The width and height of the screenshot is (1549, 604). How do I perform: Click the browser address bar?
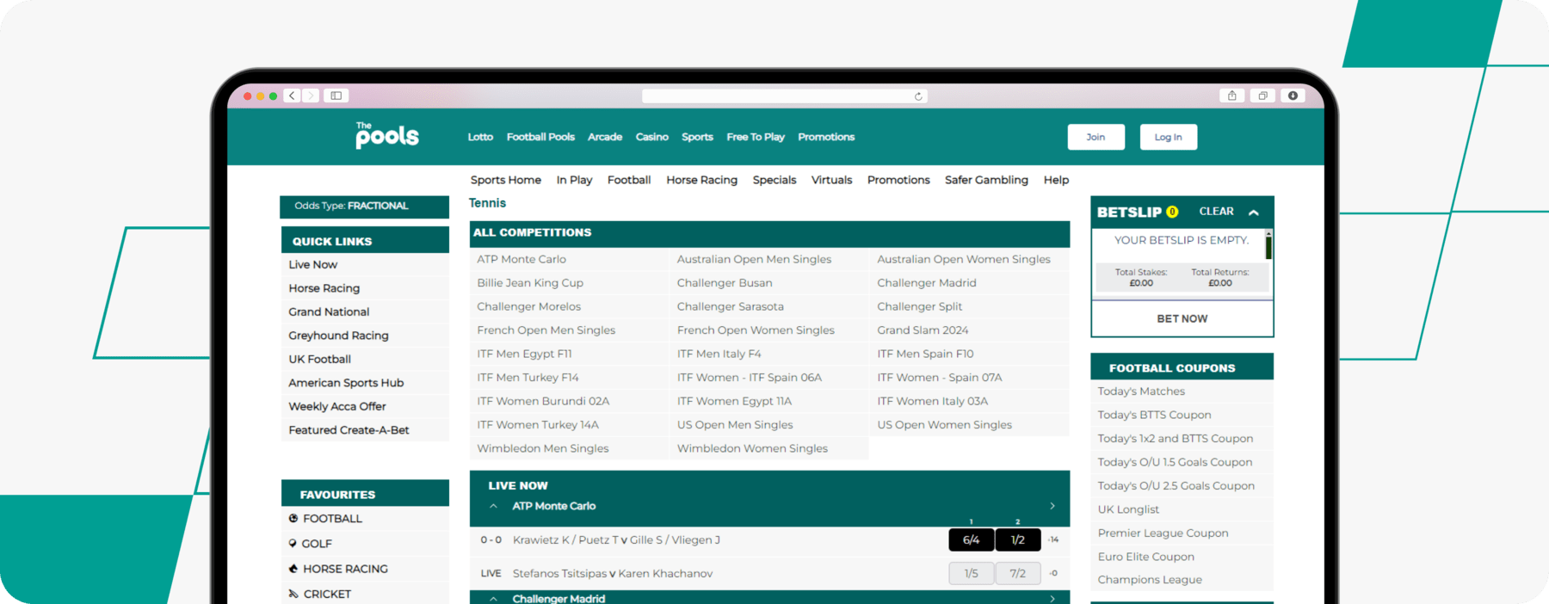(x=785, y=96)
